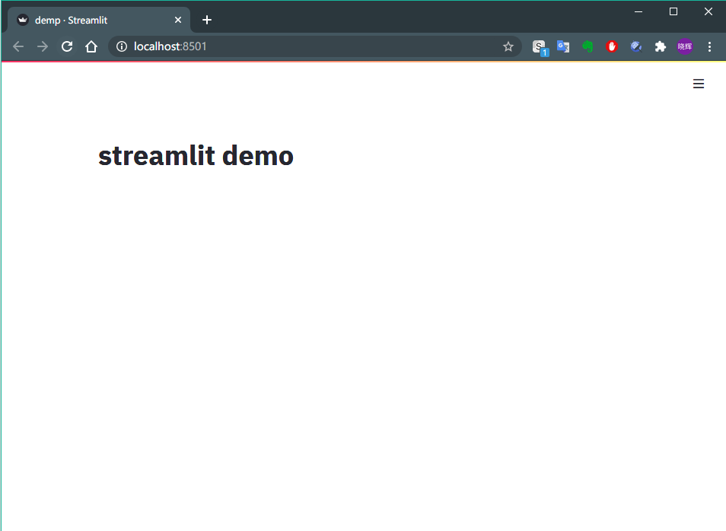
Task: Open the Streamlit hamburger menu
Action: point(699,84)
